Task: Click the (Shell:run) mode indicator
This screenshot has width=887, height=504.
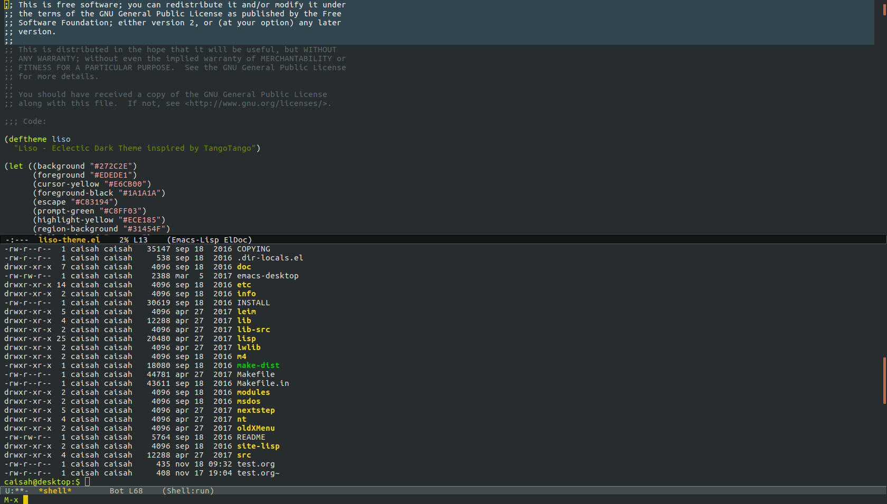Action: point(188,491)
